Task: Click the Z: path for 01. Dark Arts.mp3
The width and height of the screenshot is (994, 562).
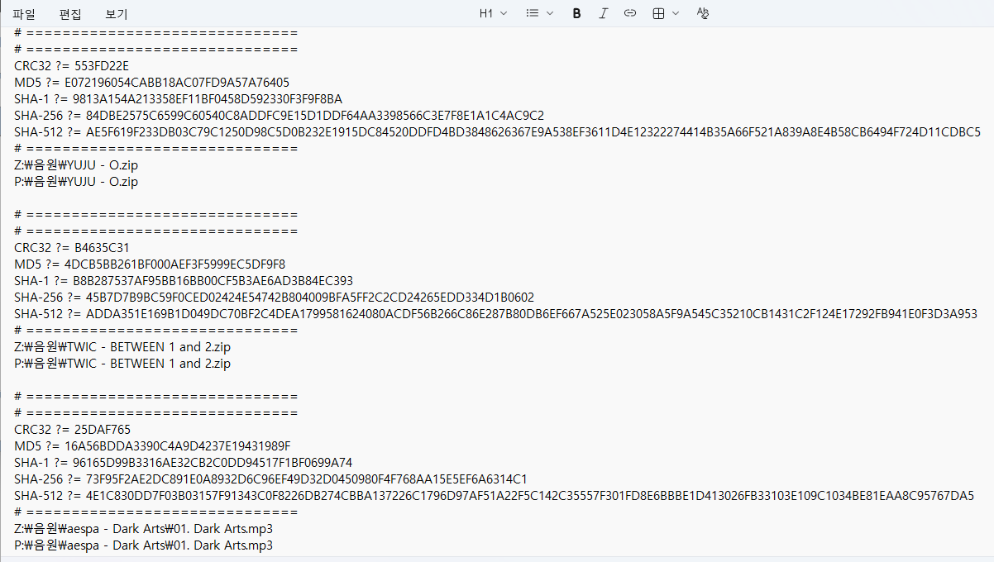Action: pyautogui.click(x=143, y=529)
